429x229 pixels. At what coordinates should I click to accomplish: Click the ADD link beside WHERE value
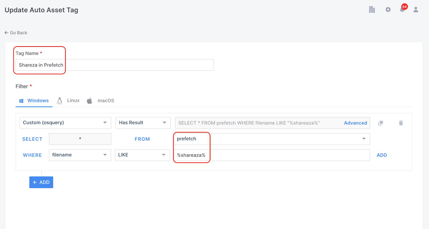[382, 155]
